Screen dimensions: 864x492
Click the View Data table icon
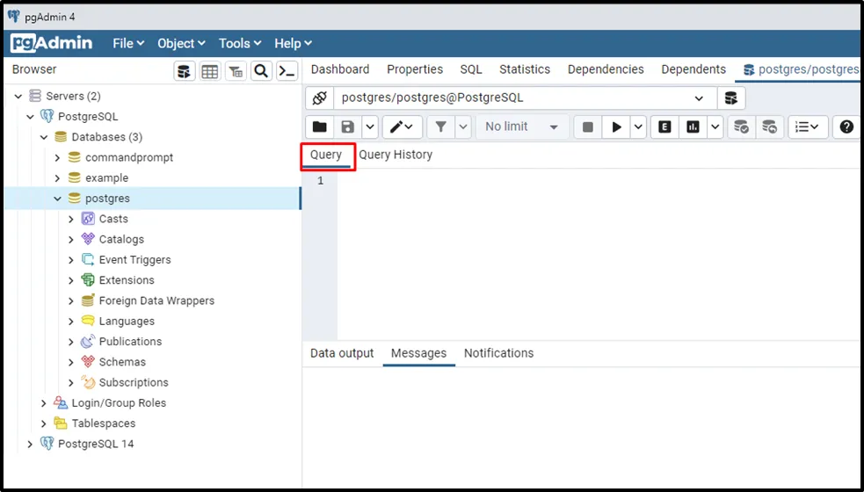(x=210, y=71)
